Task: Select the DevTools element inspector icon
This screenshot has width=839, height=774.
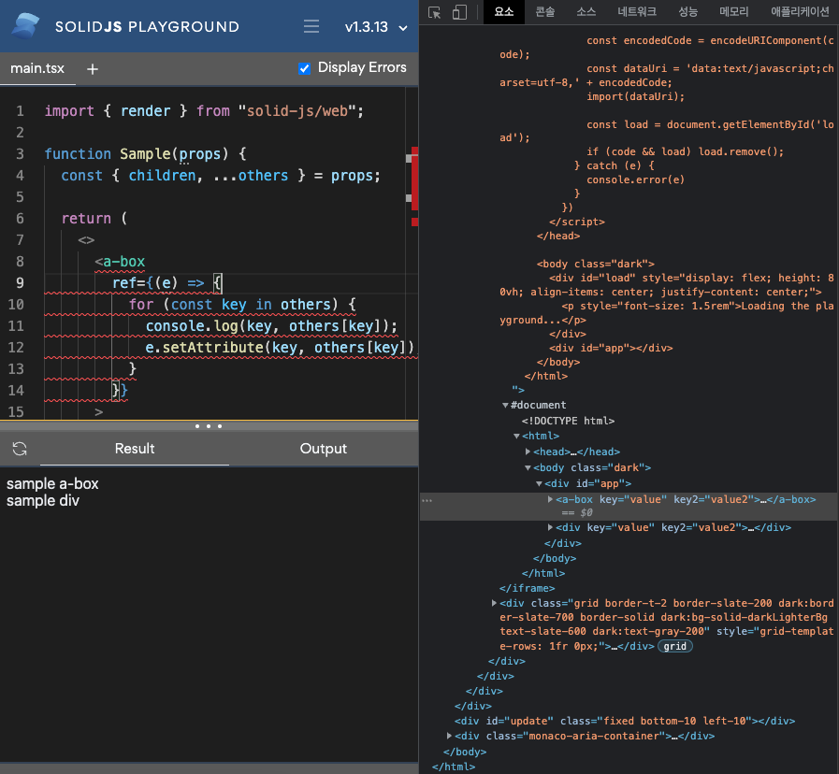Action: click(435, 12)
